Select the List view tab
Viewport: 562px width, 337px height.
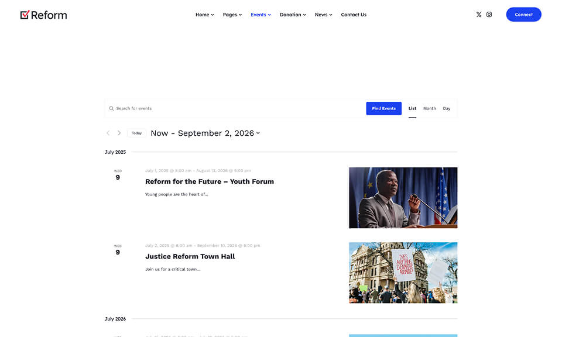coord(413,108)
